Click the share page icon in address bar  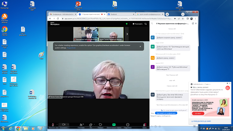click(x=179, y=19)
